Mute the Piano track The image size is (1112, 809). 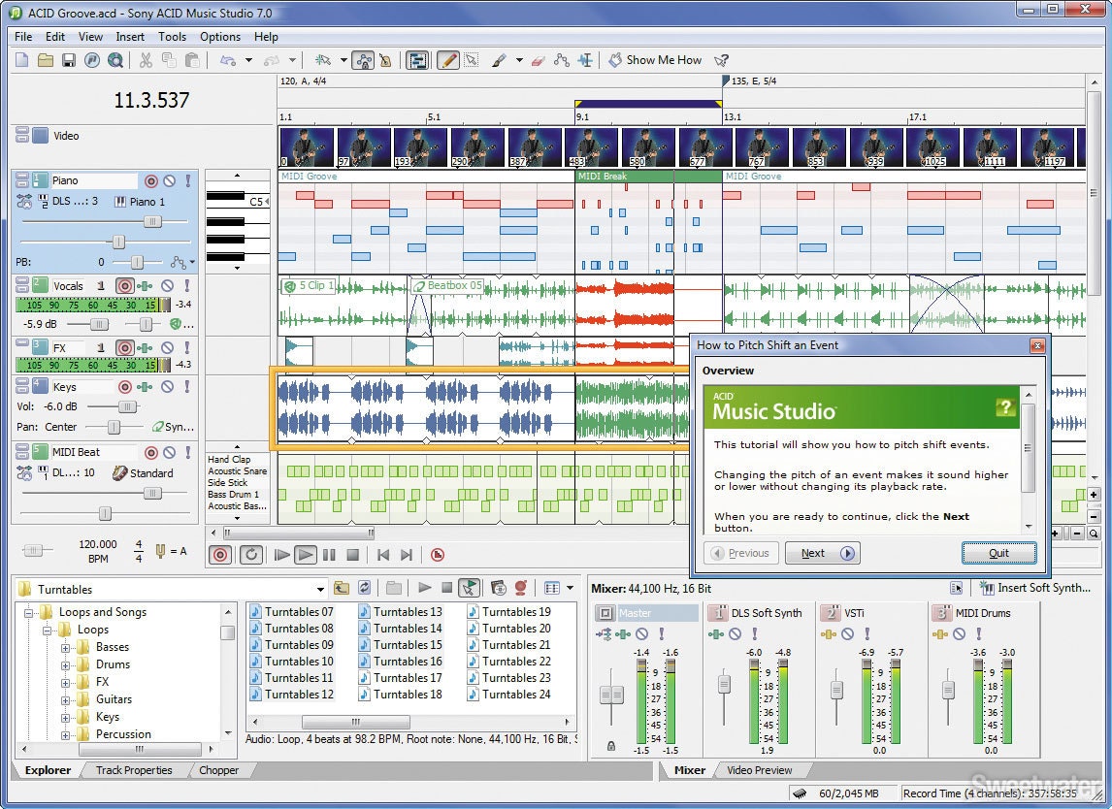tap(170, 180)
